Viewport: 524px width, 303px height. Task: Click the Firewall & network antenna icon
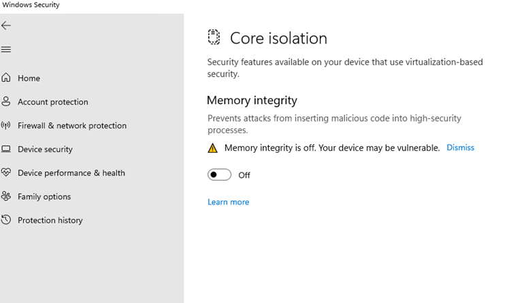(x=6, y=125)
